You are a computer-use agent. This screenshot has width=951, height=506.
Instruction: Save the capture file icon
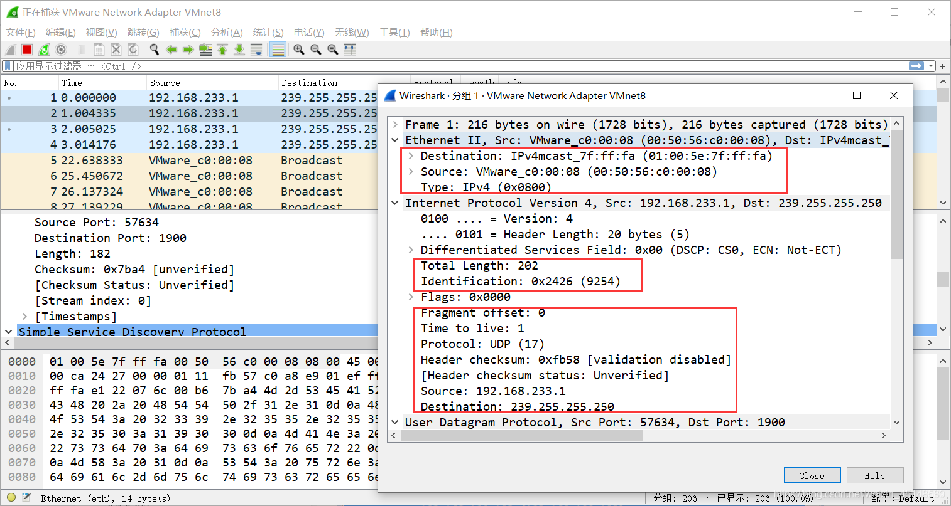(99, 50)
